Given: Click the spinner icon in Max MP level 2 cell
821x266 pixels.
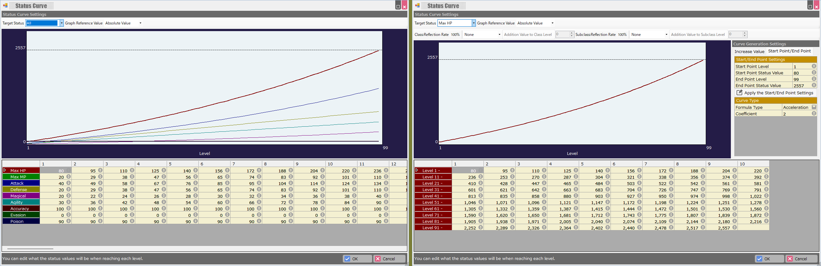Looking at the screenshot, I should click(x=100, y=177).
